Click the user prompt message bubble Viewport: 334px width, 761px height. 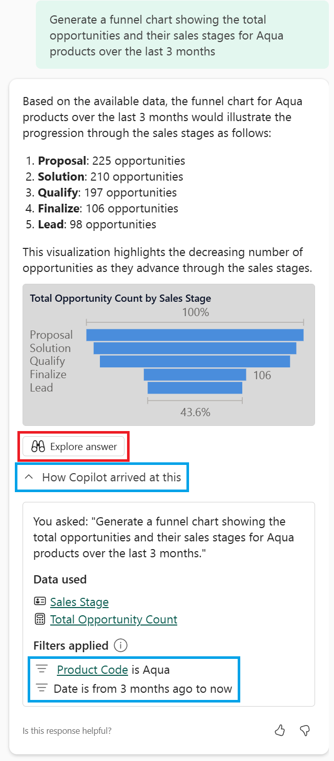pyautogui.click(x=182, y=35)
